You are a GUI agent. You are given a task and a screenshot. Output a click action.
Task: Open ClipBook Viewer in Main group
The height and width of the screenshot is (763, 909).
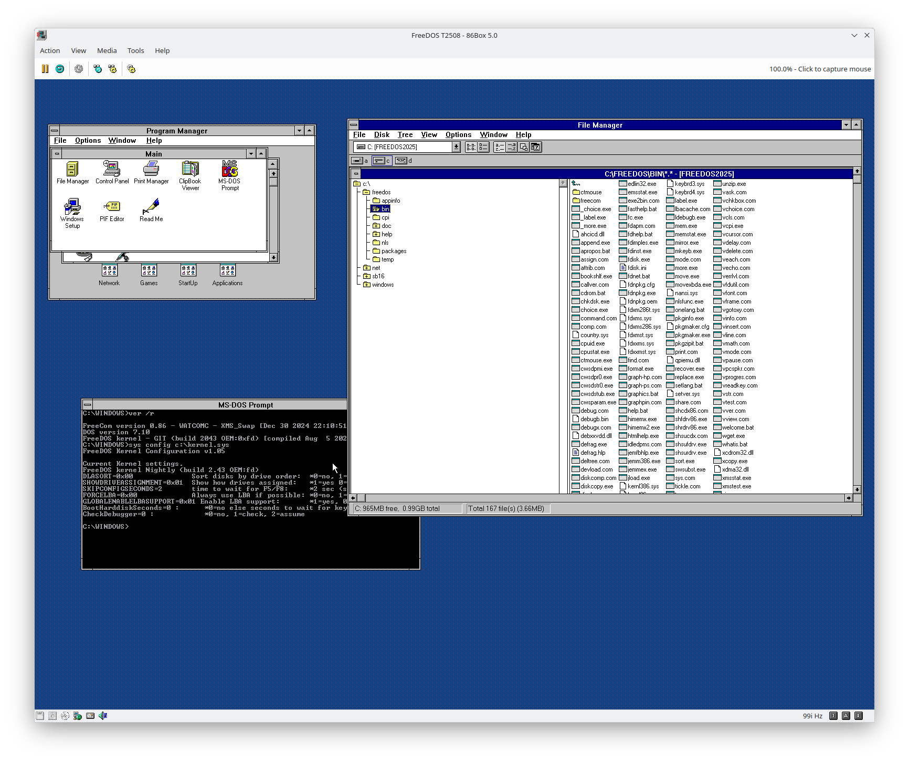point(190,172)
